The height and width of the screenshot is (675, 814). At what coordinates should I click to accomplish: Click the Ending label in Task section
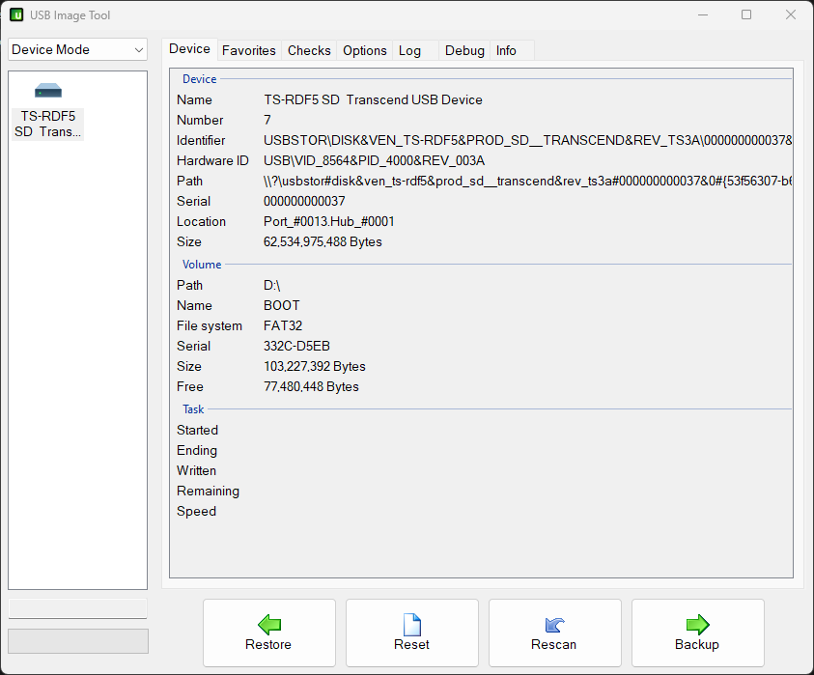tap(197, 450)
